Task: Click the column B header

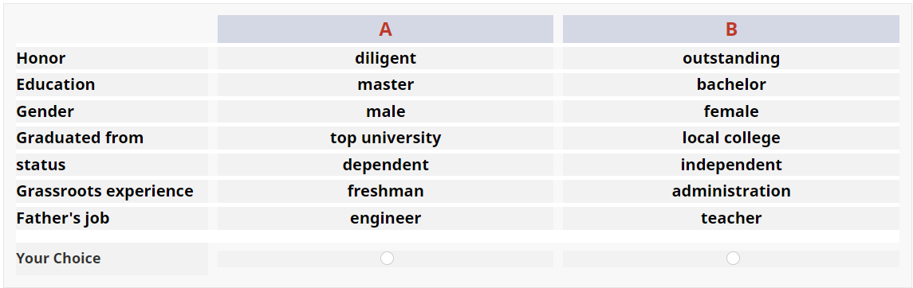Action: (x=730, y=29)
